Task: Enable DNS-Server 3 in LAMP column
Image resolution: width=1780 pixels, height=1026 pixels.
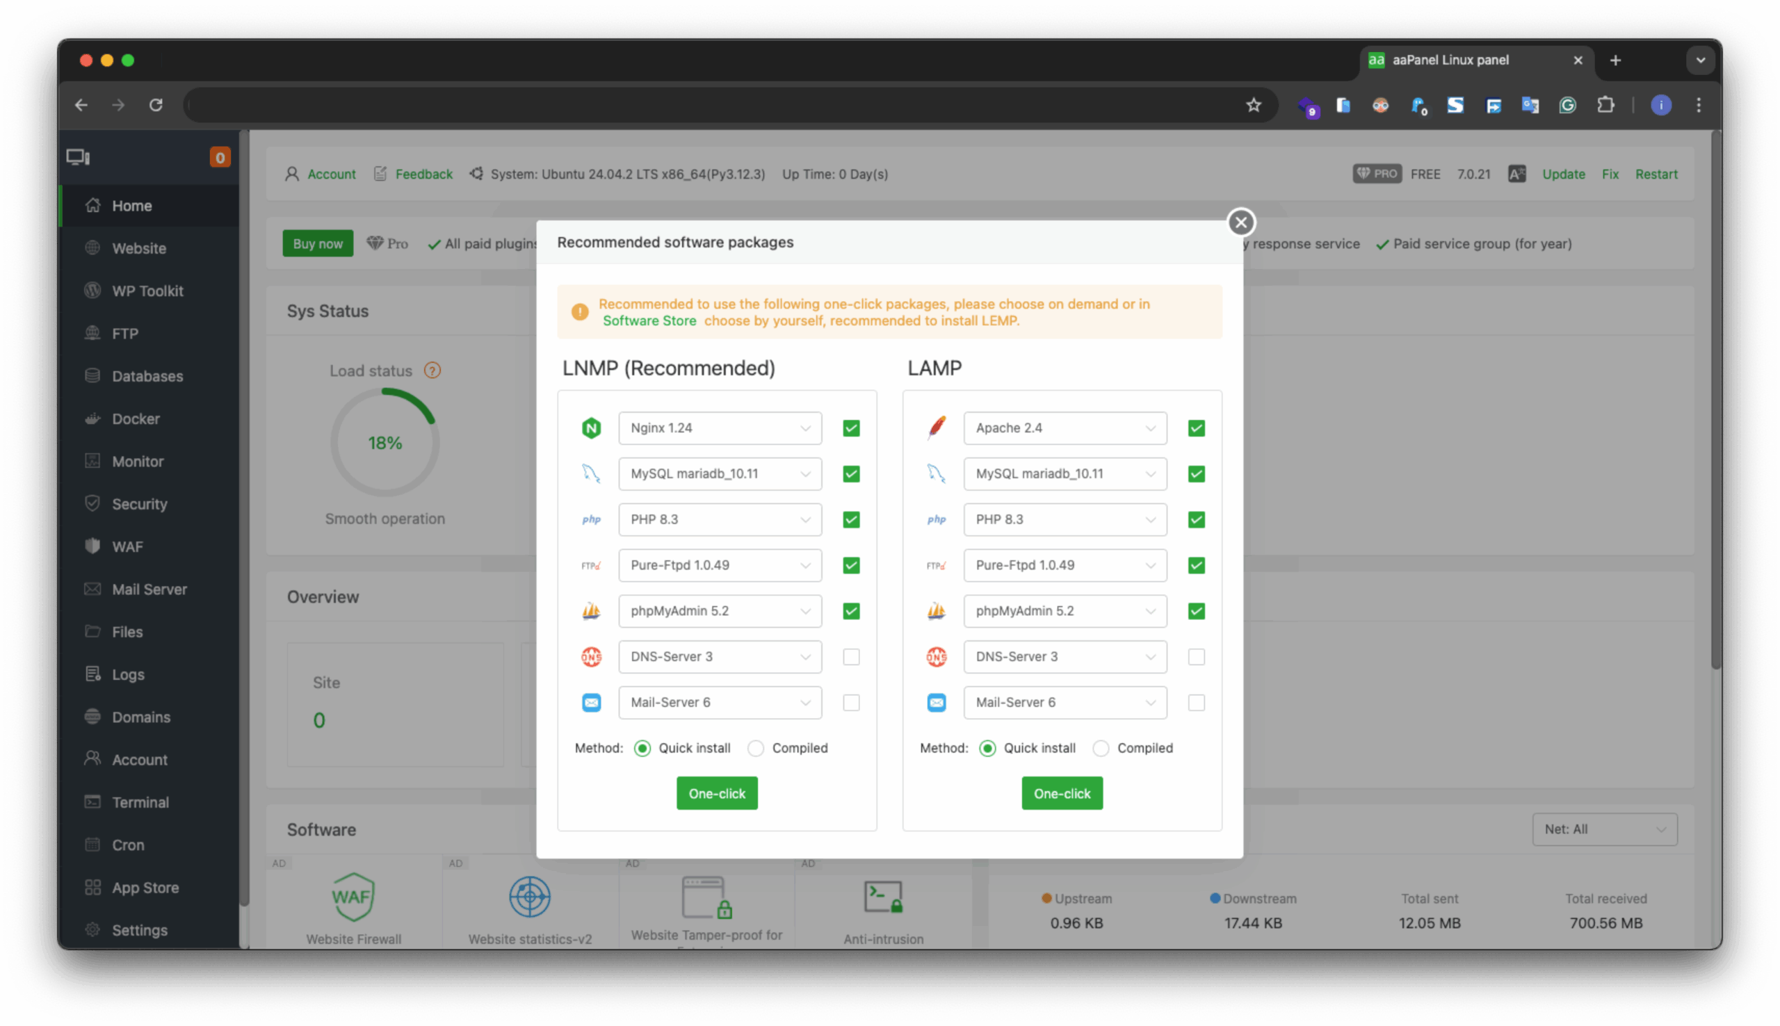Action: tap(1196, 656)
